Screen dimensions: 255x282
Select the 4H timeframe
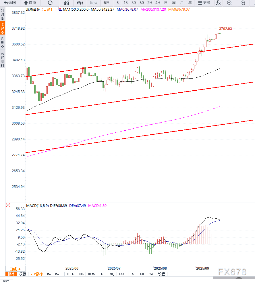158,3
